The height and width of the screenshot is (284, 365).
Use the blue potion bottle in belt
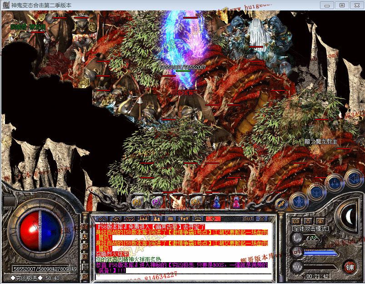[217, 200]
